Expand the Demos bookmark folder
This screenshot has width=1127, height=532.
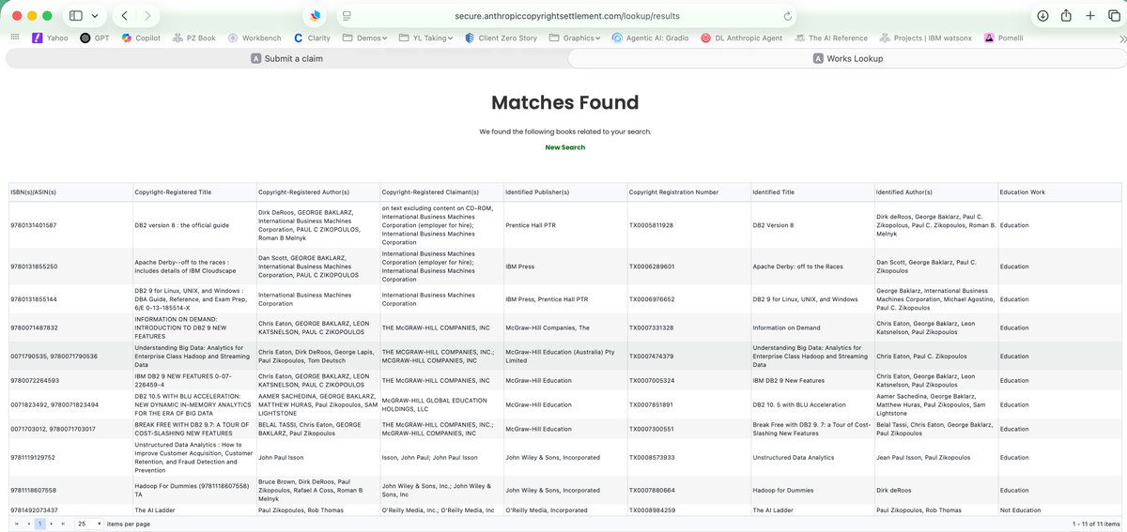[364, 38]
